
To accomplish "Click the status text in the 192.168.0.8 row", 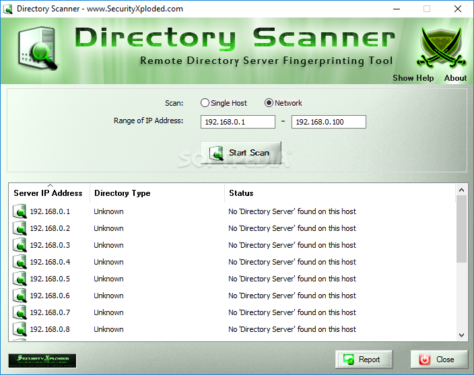I will tap(292, 329).
